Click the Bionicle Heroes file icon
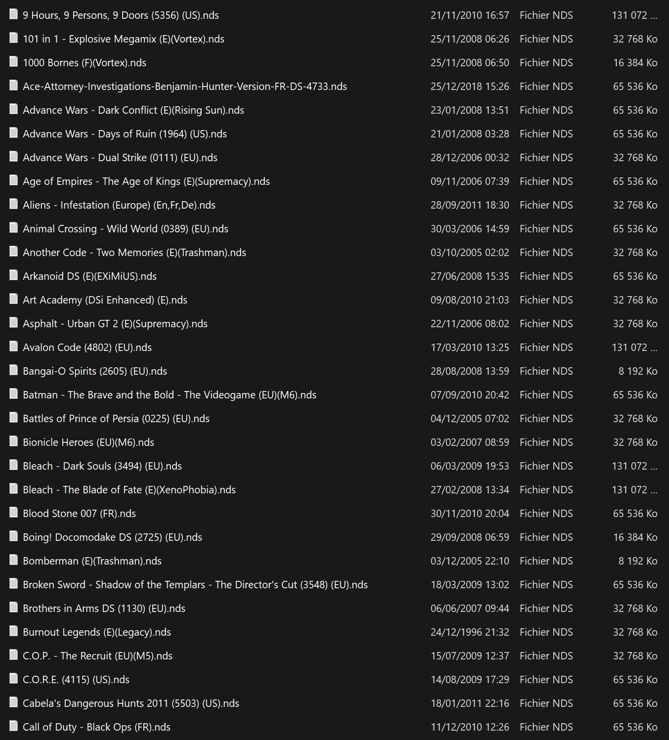This screenshot has width=669, height=740. (x=13, y=441)
